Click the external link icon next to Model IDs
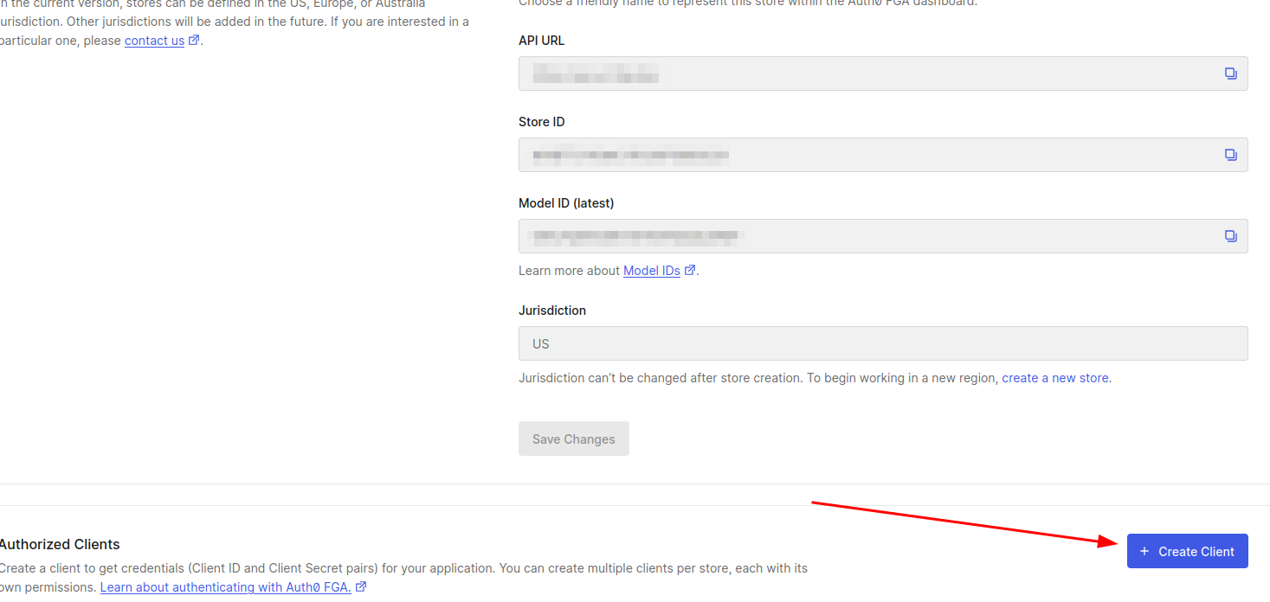This screenshot has height=602, width=1270. click(690, 270)
